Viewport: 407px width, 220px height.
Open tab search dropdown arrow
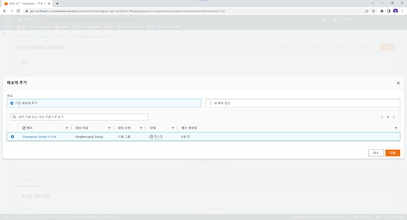point(373,3)
